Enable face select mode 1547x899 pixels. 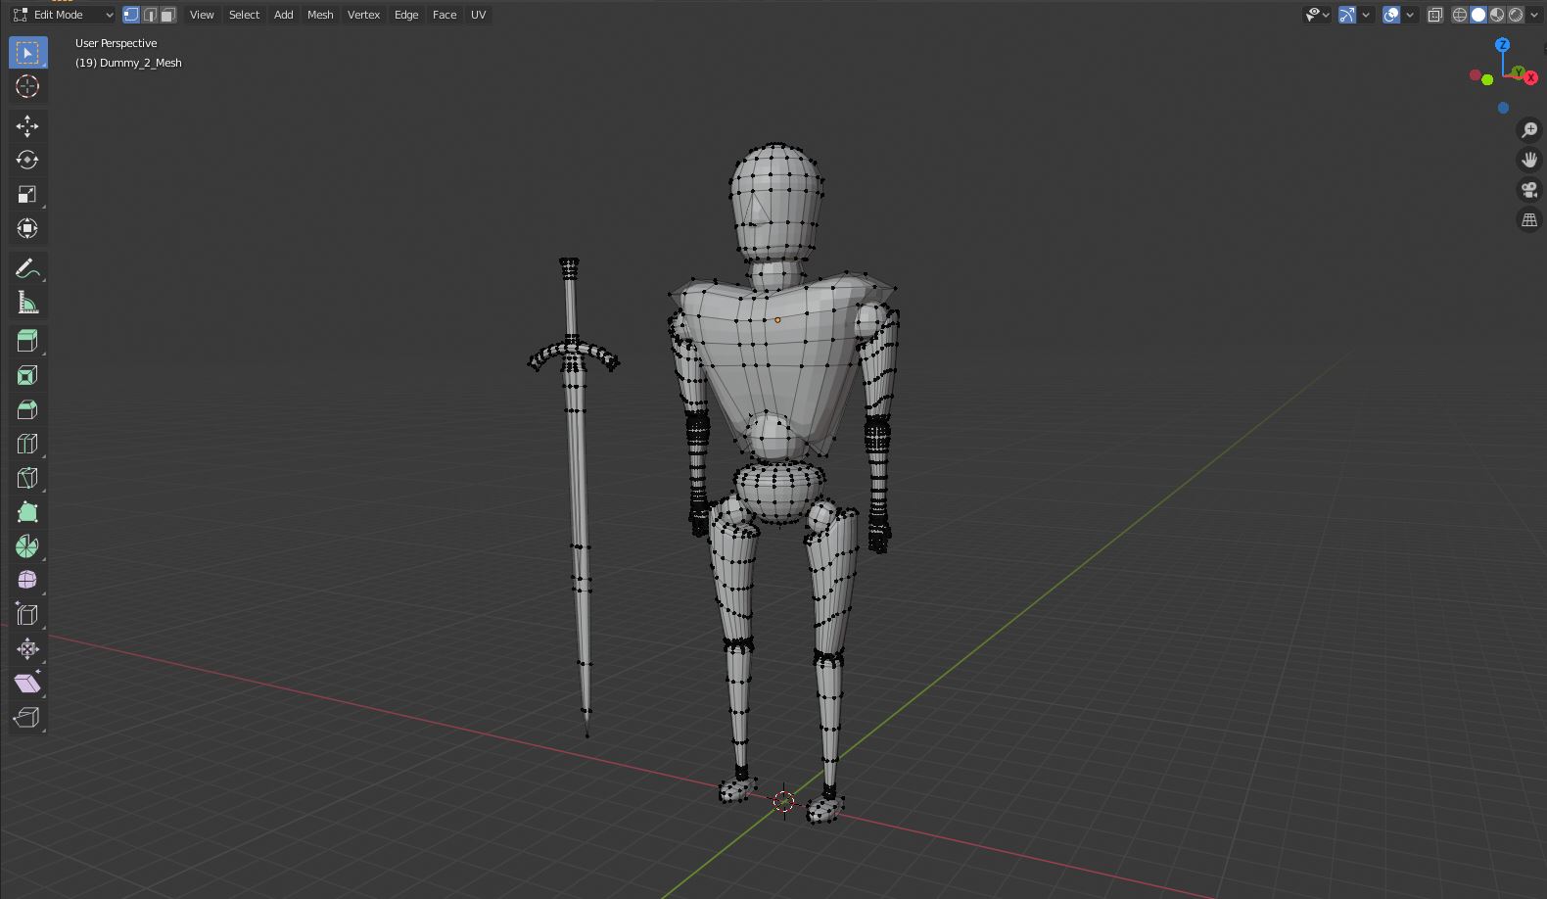[168, 15]
